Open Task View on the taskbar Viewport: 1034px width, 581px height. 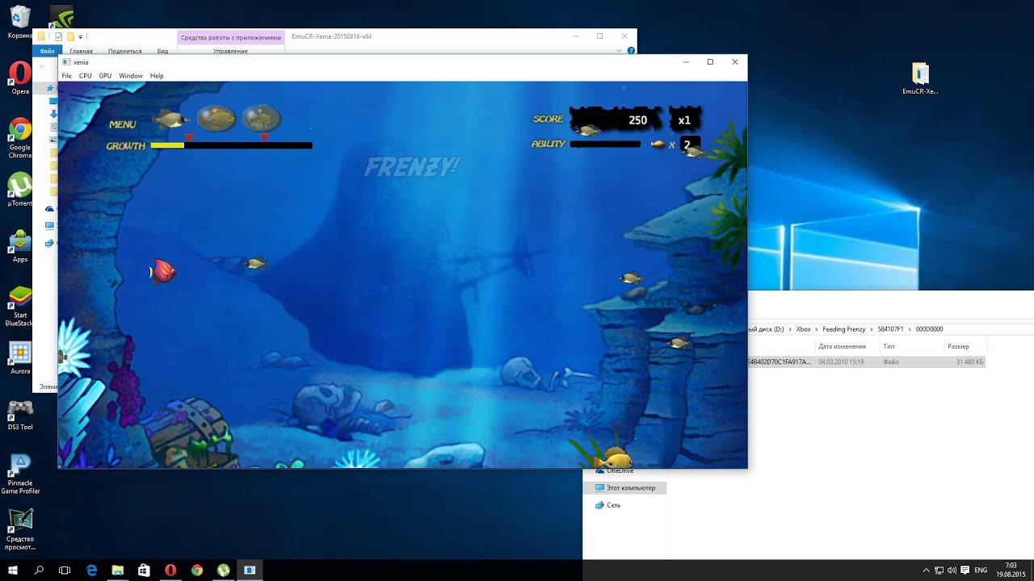click(x=65, y=570)
